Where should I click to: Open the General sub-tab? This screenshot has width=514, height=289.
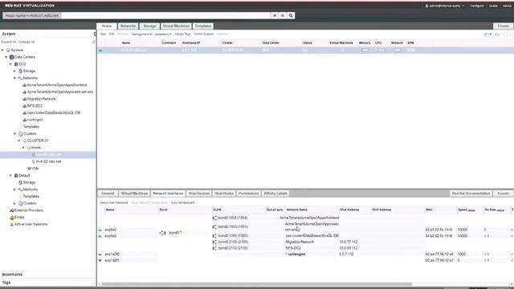click(108, 193)
